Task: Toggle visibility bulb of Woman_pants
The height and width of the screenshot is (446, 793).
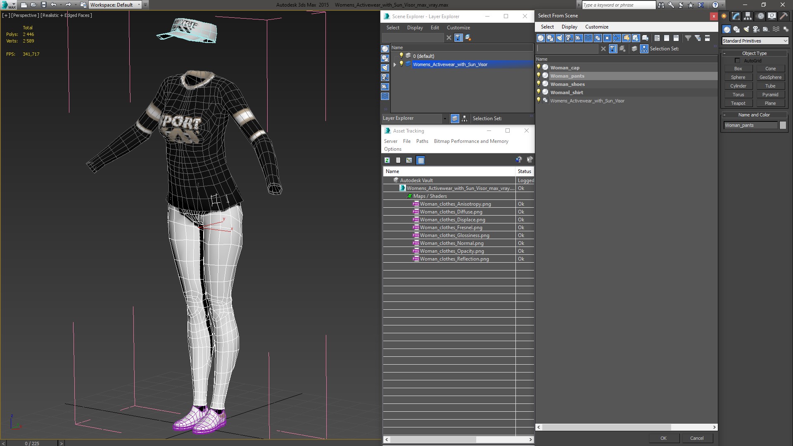Action: [x=539, y=76]
